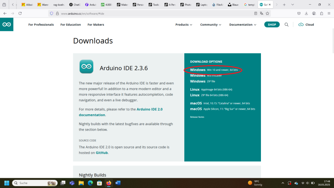Click the taskbar Suche search box
The height and width of the screenshot is (188, 334).
pyautogui.click(x=35, y=183)
